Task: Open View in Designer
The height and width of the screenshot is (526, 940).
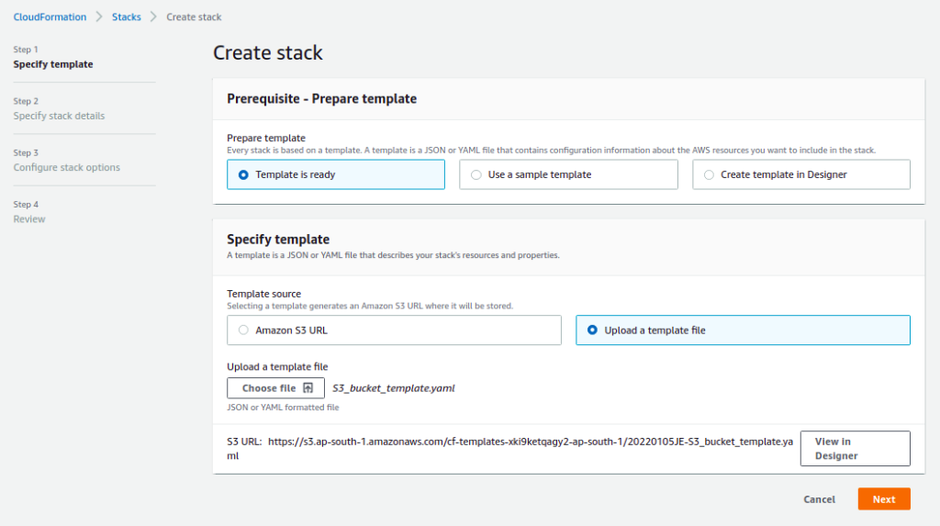Action: [855, 449]
